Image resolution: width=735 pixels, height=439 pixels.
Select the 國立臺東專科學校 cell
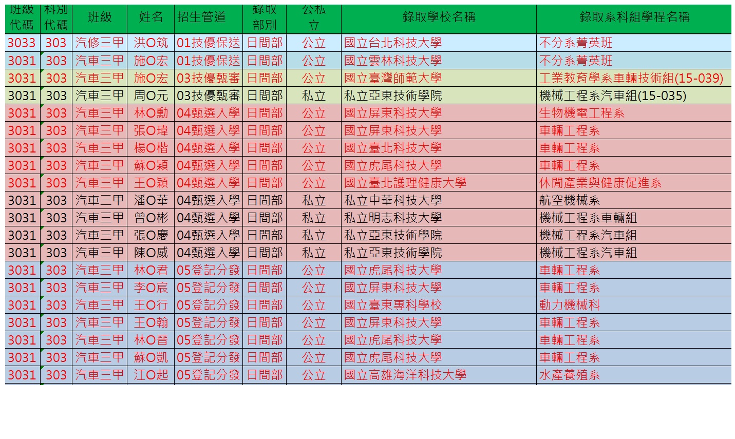click(x=393, y=305)
